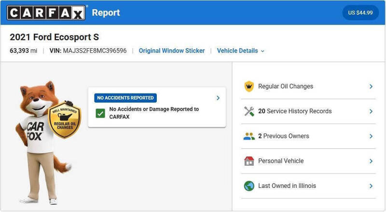386x212 pixels.
Task: Expand the Service History Records arrow
Action: pyautogui.click(x=371, y=111)
